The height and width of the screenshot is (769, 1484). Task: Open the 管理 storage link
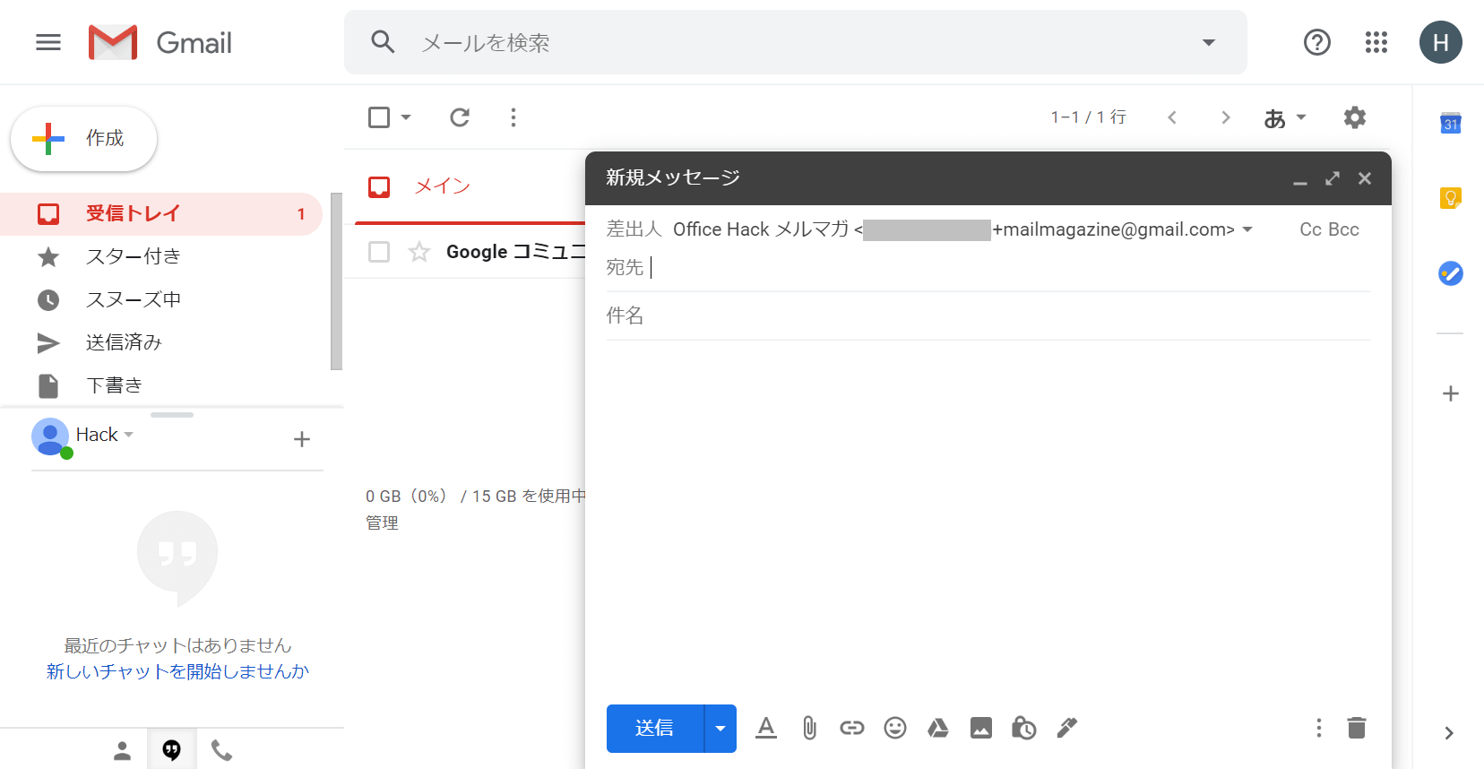coord(382,523)
